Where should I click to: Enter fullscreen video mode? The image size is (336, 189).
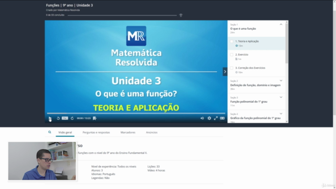(216, 118)
